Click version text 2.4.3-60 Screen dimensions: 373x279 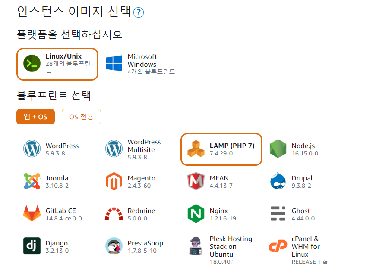pos(139,186)
